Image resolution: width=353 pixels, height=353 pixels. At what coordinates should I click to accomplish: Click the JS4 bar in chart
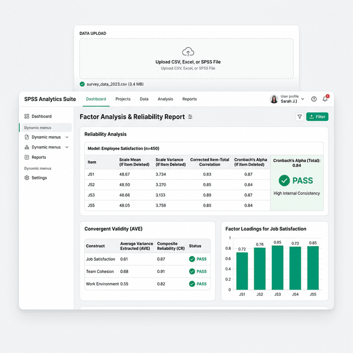(x=295, y=268)
